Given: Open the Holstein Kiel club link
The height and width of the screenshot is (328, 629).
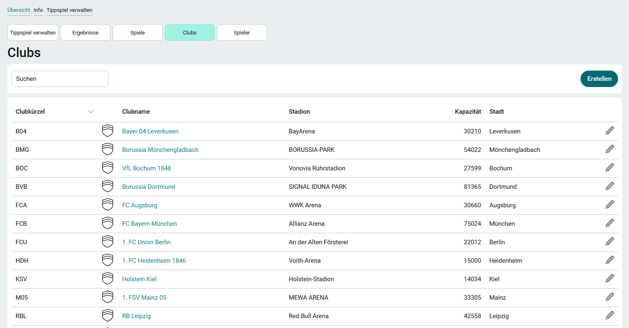Looking at the screenshot, I should click(x=139, y=279).
